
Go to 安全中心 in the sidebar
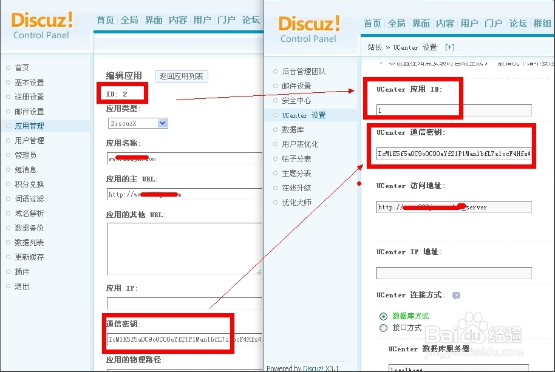[296, 101]
